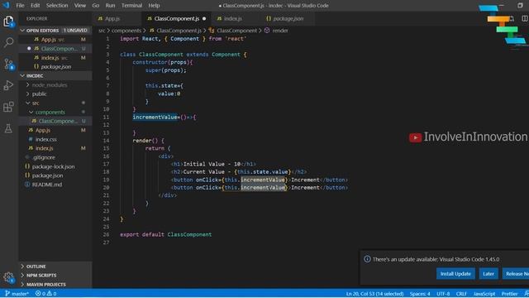Click the components breadcrumb segment
The width and height of the screenshot is (529, 298).
126,31
